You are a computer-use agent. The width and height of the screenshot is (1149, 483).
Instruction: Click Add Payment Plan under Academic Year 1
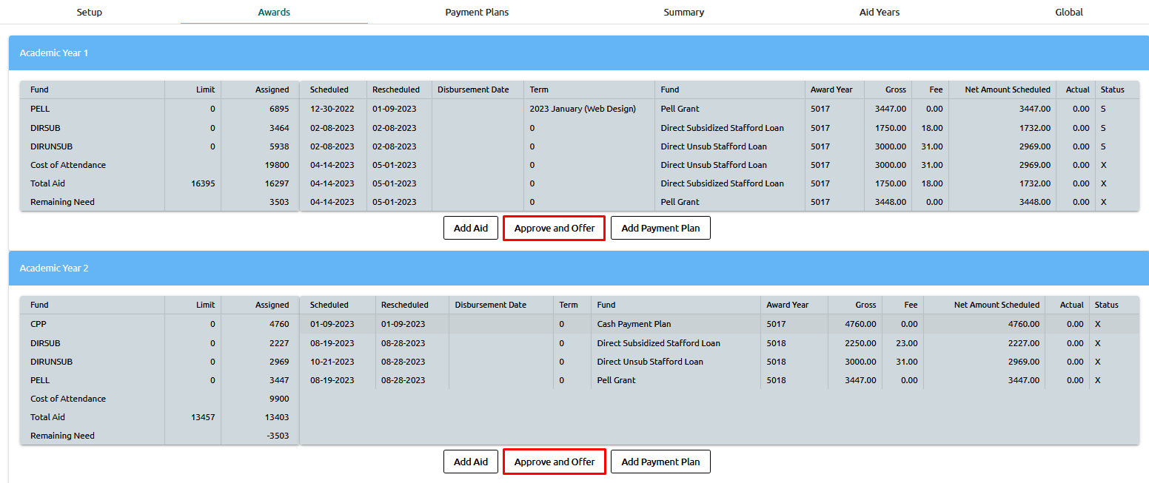660,229
